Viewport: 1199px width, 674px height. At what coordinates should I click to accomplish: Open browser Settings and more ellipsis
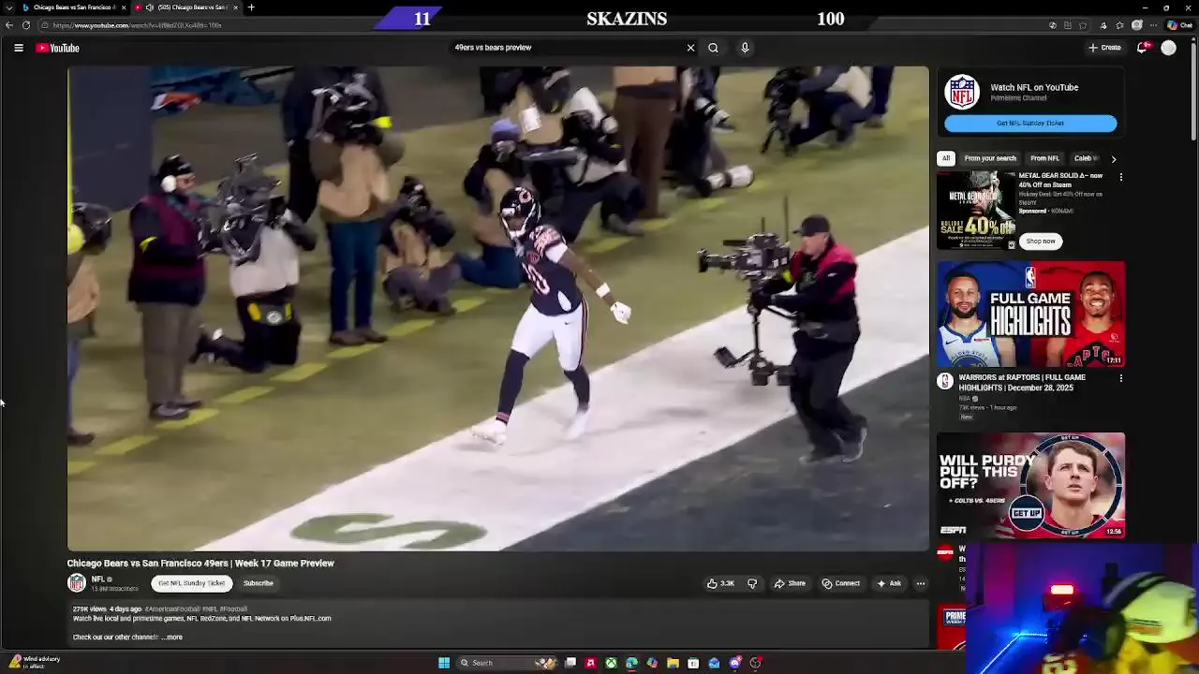pos(1154,25)
